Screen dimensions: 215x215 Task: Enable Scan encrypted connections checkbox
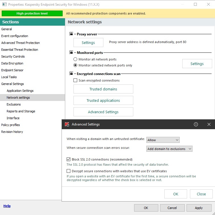[x=75, y=80]
